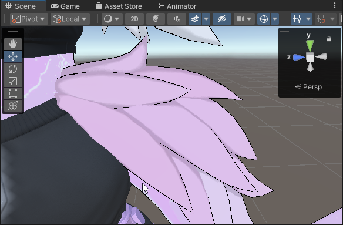Viewport: 343px width, 225px height.
Task: Select the Rotate tool
Action: tap(13, 69)
